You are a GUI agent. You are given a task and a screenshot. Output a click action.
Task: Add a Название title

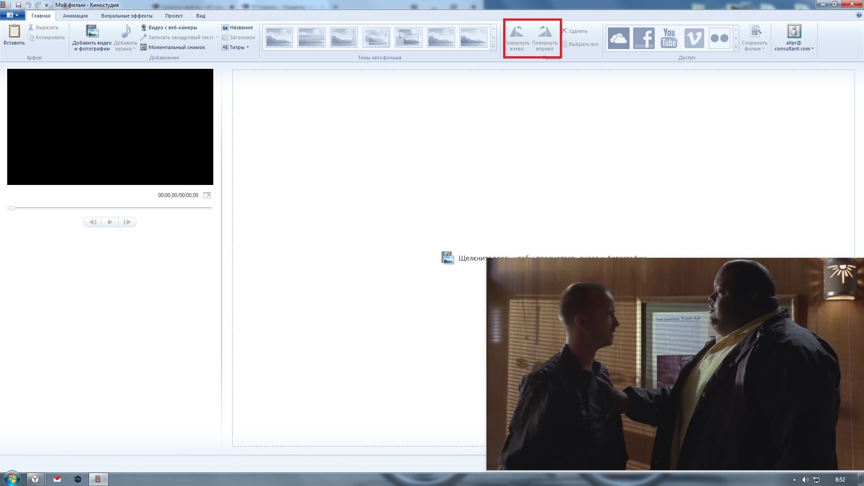pyautogui.click(x=237, y=27)
